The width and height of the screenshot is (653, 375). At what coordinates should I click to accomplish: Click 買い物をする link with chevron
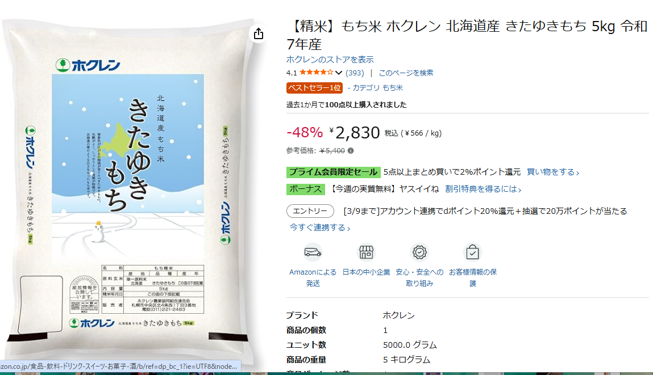click(553, 172)
